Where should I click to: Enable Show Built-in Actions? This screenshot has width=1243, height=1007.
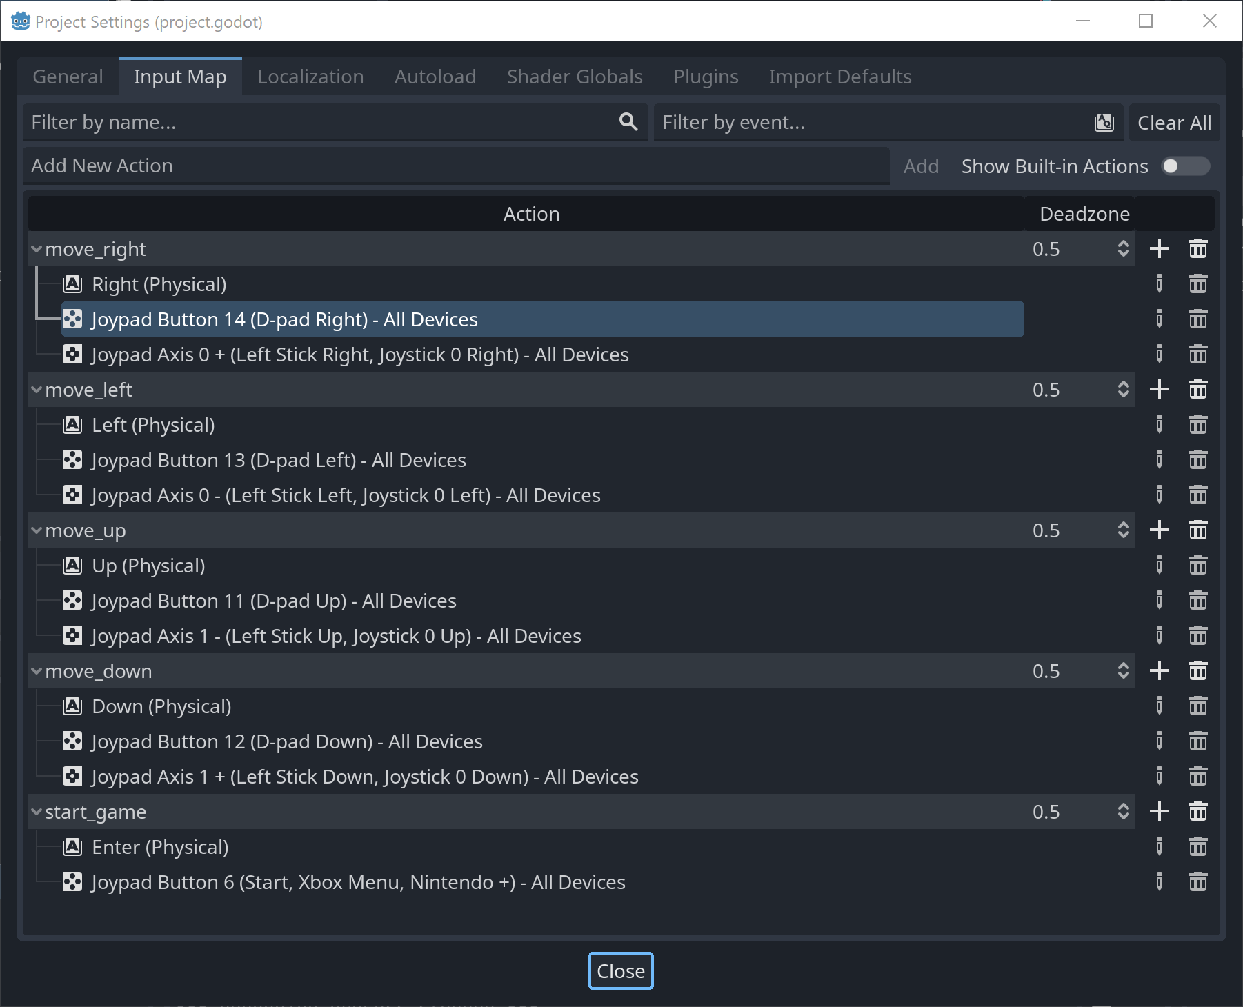1185,166
